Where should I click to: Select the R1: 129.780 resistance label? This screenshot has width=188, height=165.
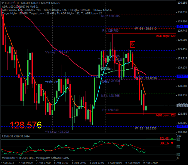click(x=110, y=30)
